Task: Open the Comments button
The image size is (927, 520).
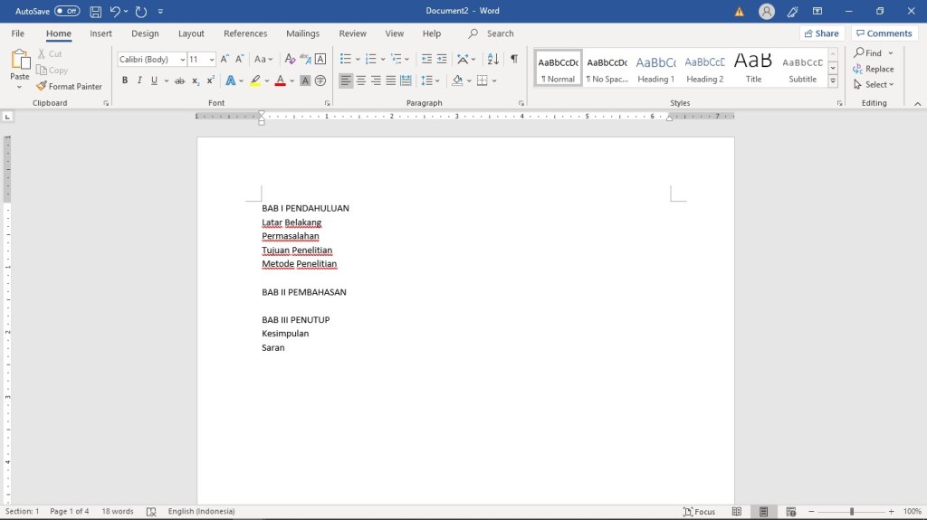Action: pos(884,33)
